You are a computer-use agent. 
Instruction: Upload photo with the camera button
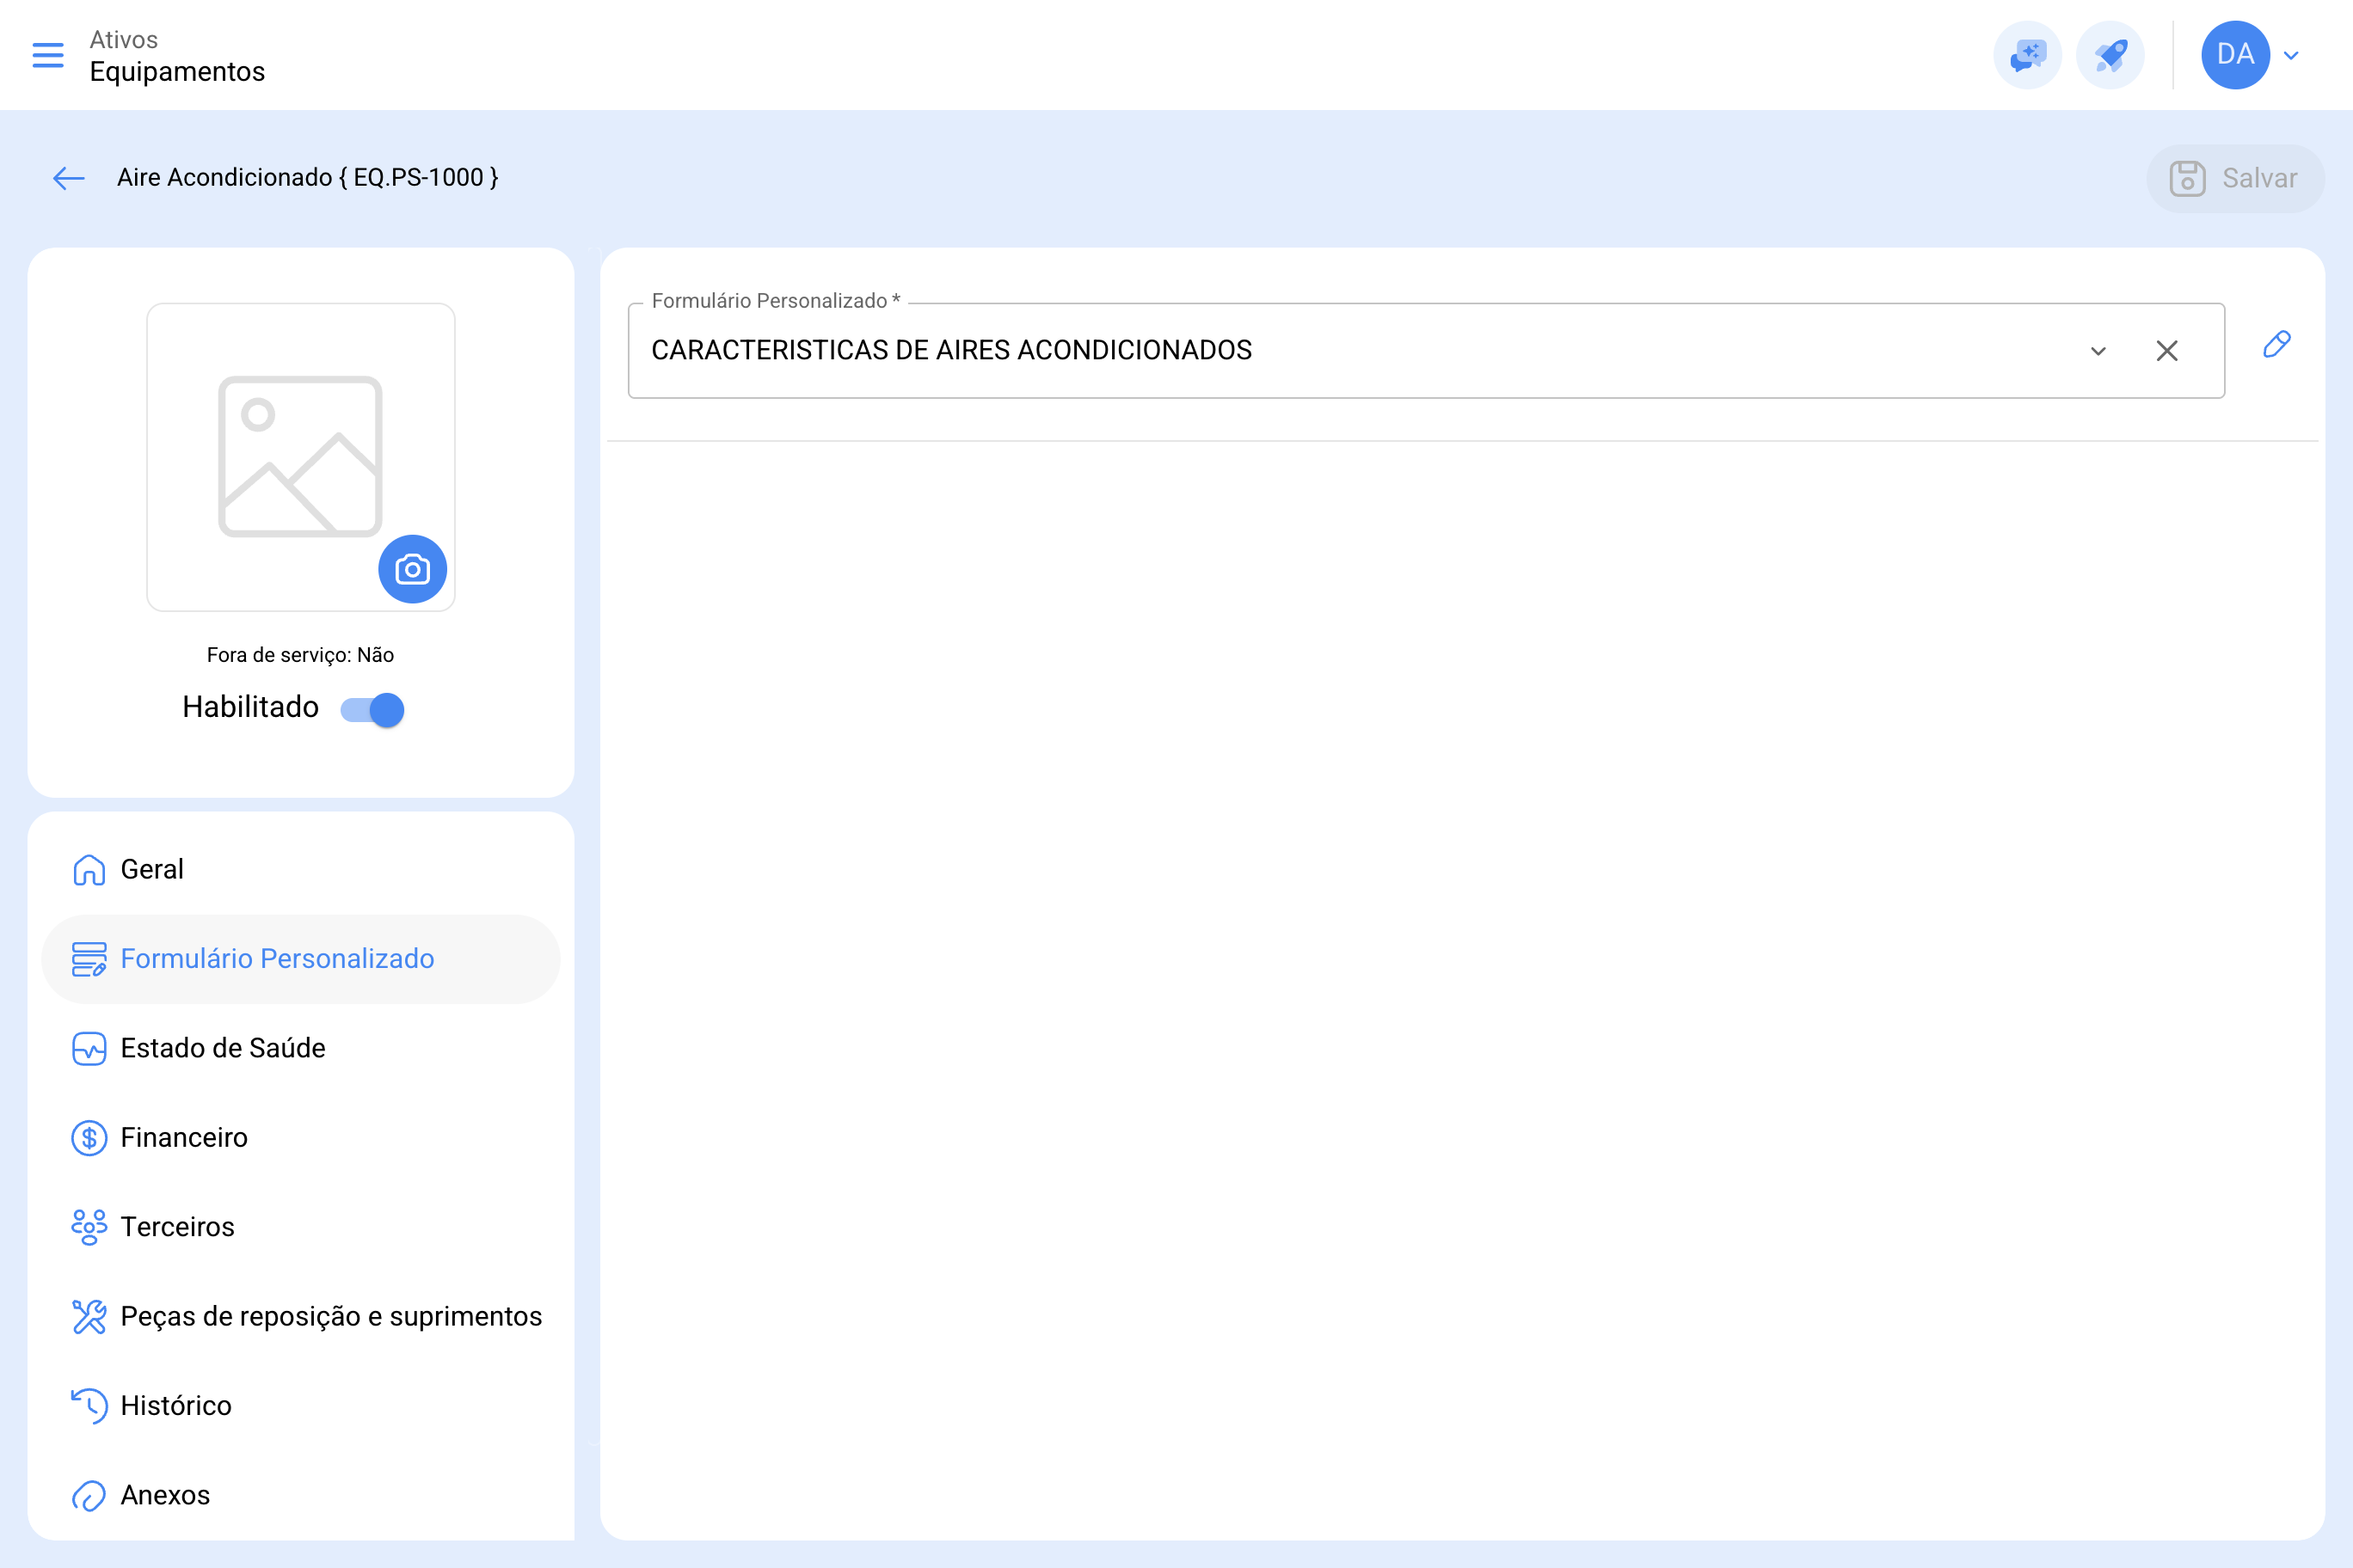[x=412, y=569]
